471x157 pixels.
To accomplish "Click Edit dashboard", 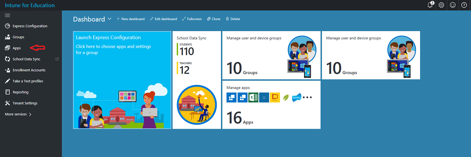I will tap(163, 19).
